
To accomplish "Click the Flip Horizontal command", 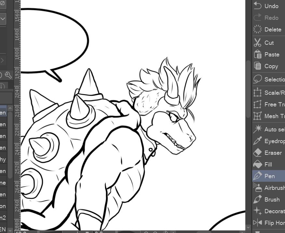I will coord(269,223).
